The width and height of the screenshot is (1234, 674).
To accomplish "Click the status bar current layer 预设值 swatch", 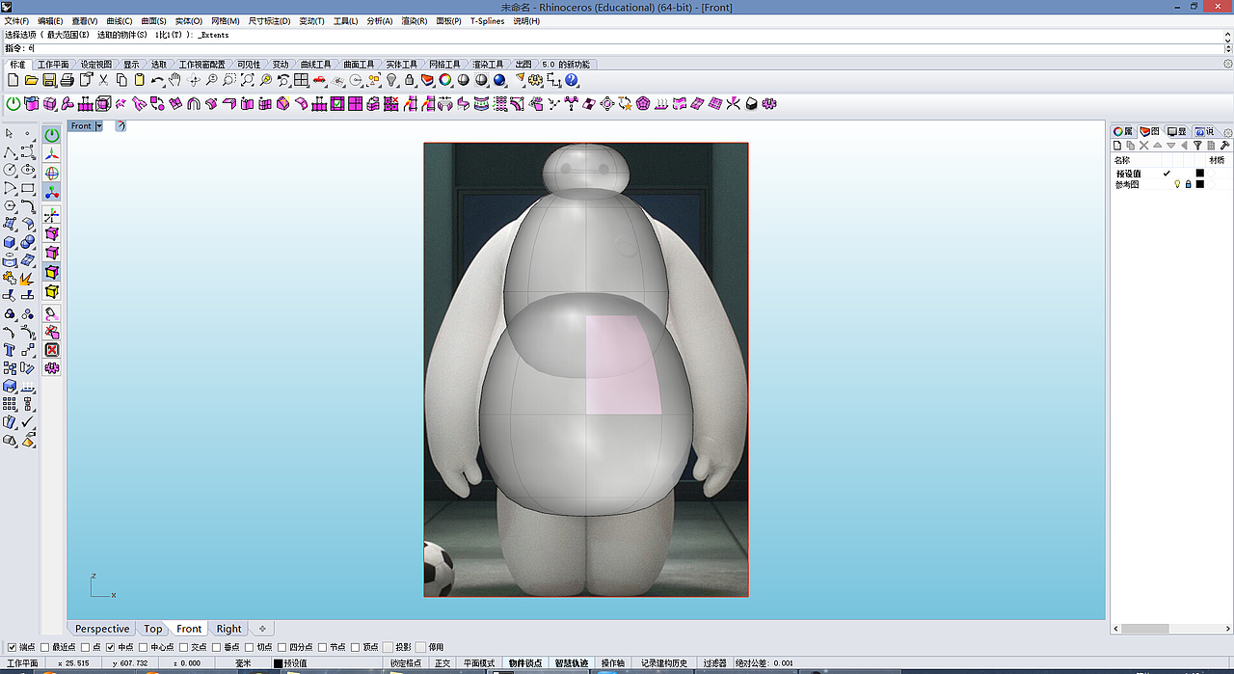I will [x=279, y=663].
